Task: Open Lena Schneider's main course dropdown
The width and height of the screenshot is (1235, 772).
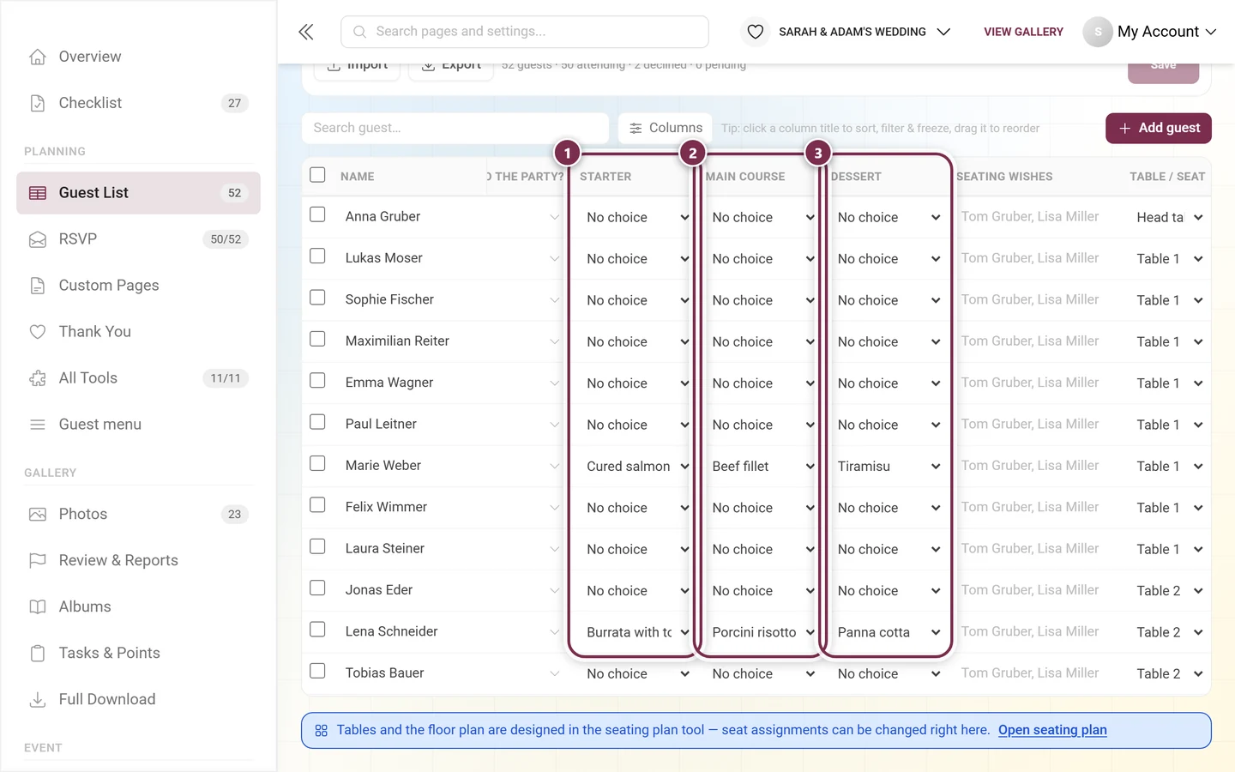Action: tap(762, 633)
